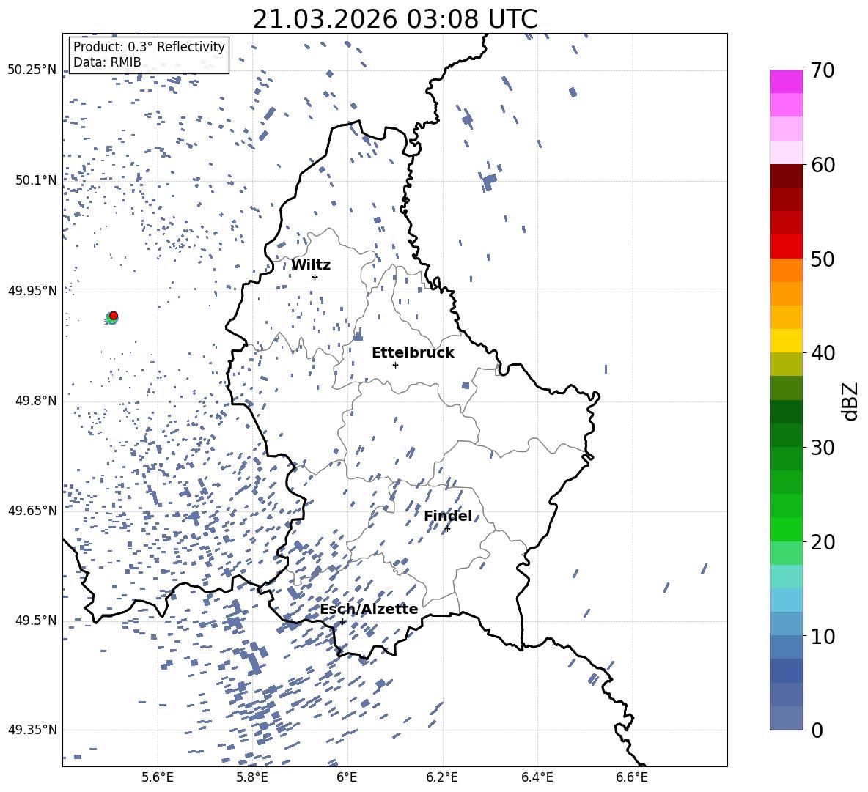Click the 'Data: RMIB' legend text
This screenshot has height=792, width=868.
point(107,62)
